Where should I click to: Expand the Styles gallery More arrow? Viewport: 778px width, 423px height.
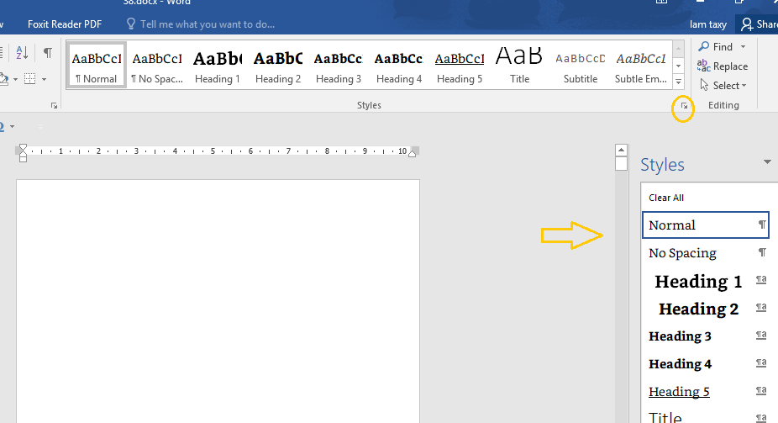678,82
